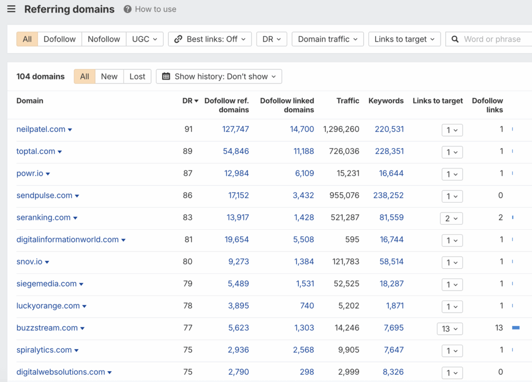This screenshot has width=532, height=382.
Task: Open the DR filter dropdown
Action: (271, 39)
